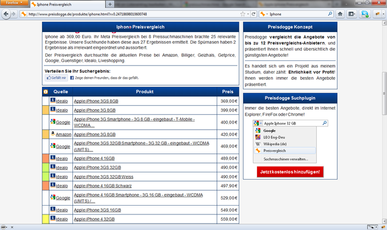387x230 pixels.
Task: Go forward with the browser forward arrow
Action: pyautogui.click(x=14, y=14)
